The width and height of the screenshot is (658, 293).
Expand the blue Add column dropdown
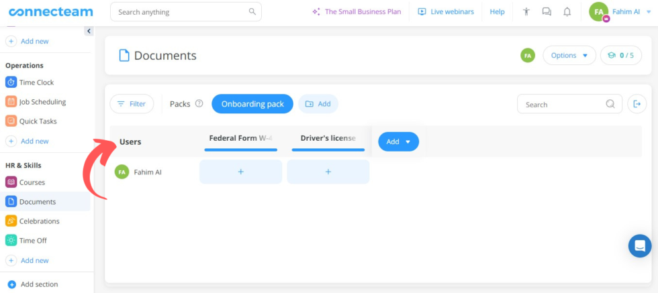(x=398, y=141)
